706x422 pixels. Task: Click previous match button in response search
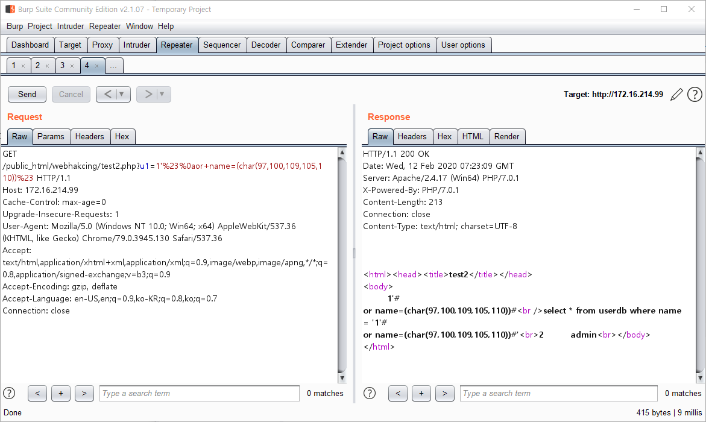[398, 393]
